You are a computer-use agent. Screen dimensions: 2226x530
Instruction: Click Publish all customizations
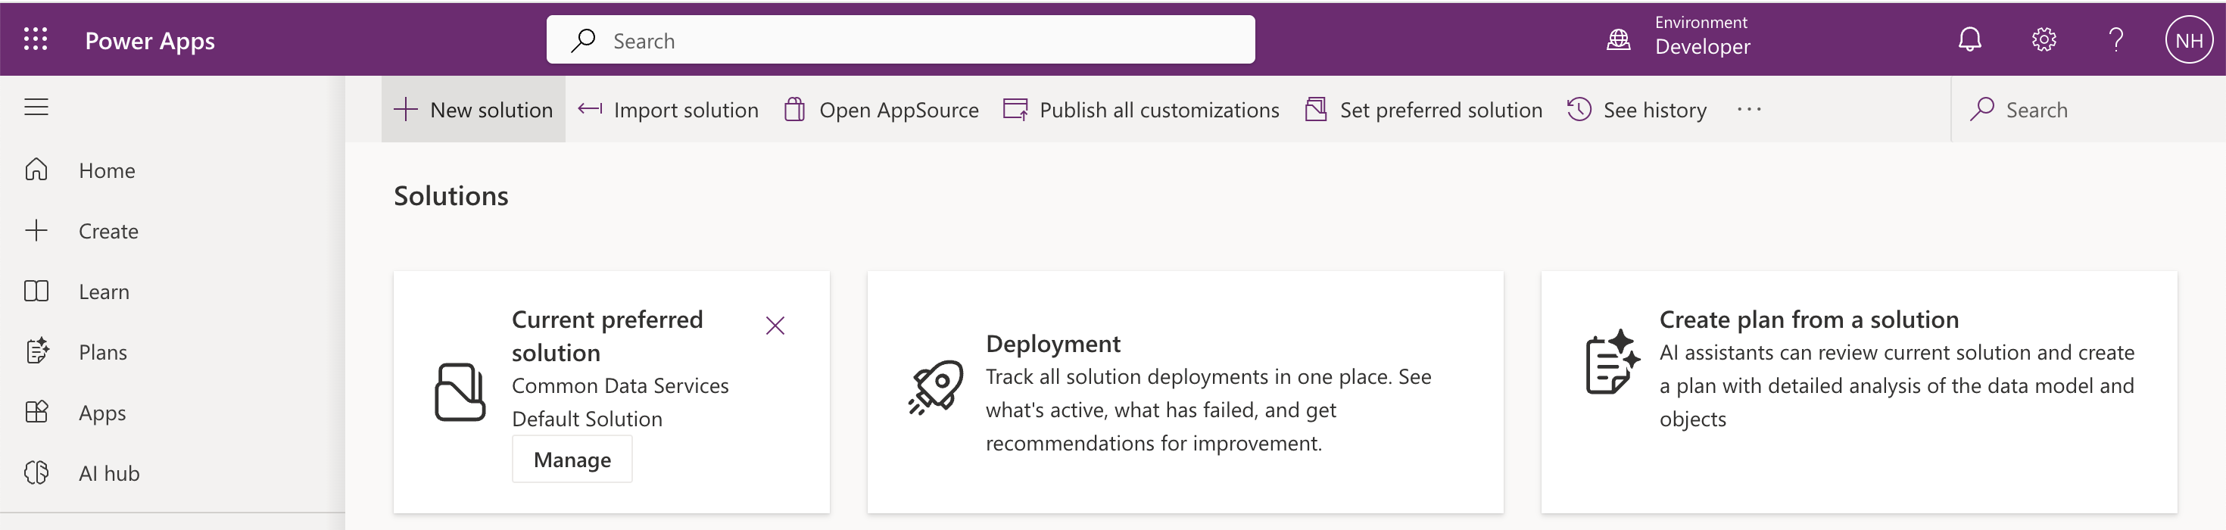click(x=1141, y=110)
